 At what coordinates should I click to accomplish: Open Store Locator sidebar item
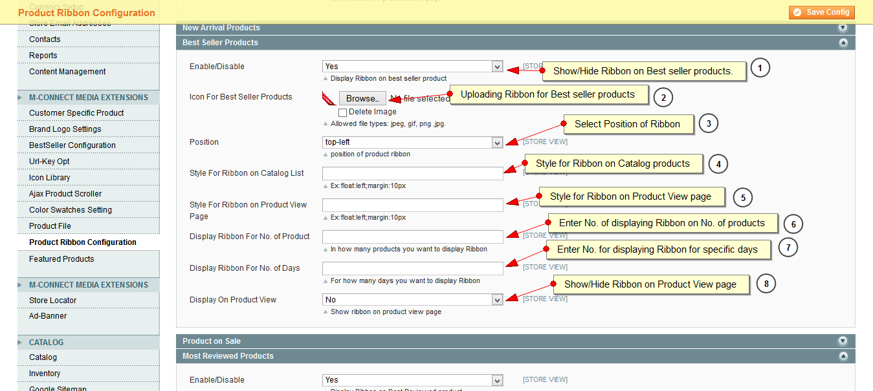point(52,301)
